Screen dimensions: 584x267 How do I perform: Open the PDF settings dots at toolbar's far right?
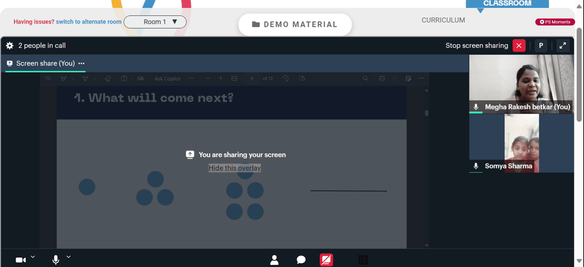421,79
